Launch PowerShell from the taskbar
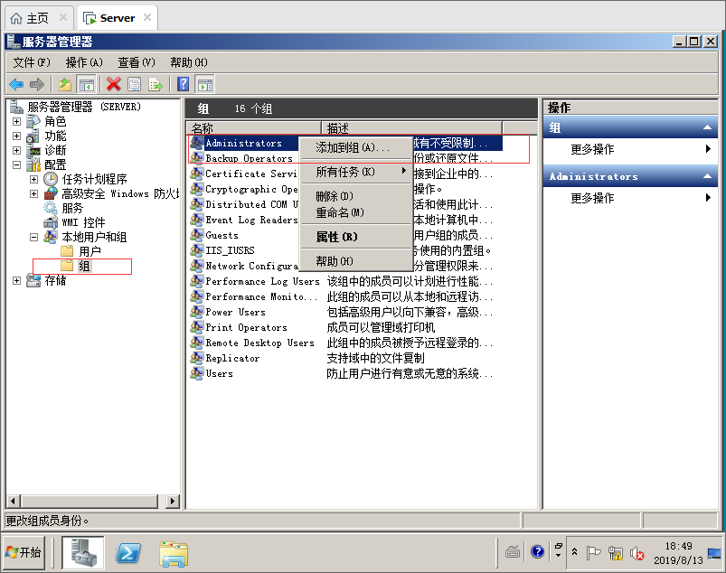Viewport: 726px width, 573px height. click(x=129, y=552)
